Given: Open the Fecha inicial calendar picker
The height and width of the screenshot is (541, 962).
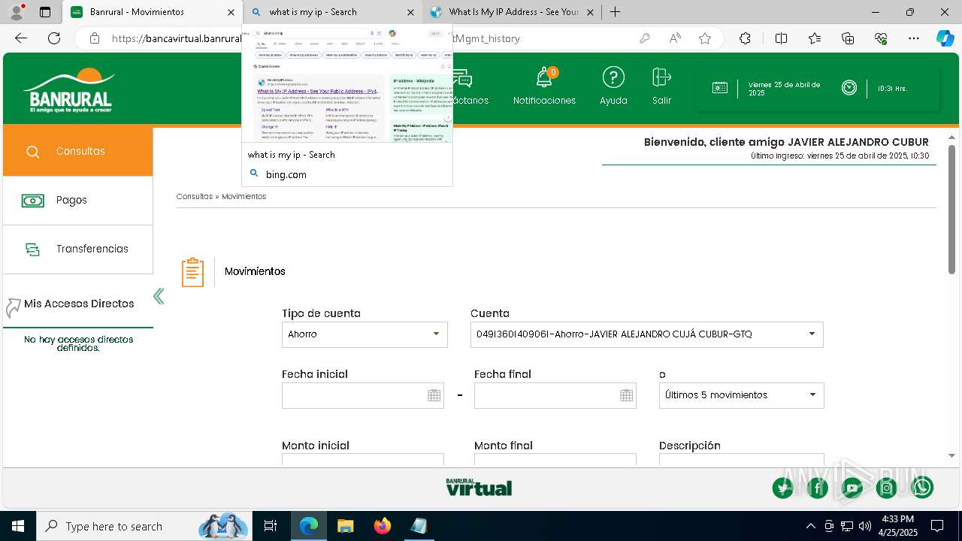Looking at the screenshot, I should (434, 395).
